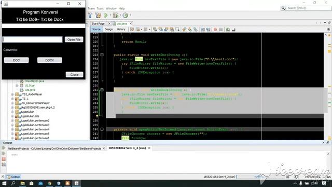The width and height of the screenshot is (332, 187).
Task: Click the DOCX convert button
Action: (x=50, y=60)
